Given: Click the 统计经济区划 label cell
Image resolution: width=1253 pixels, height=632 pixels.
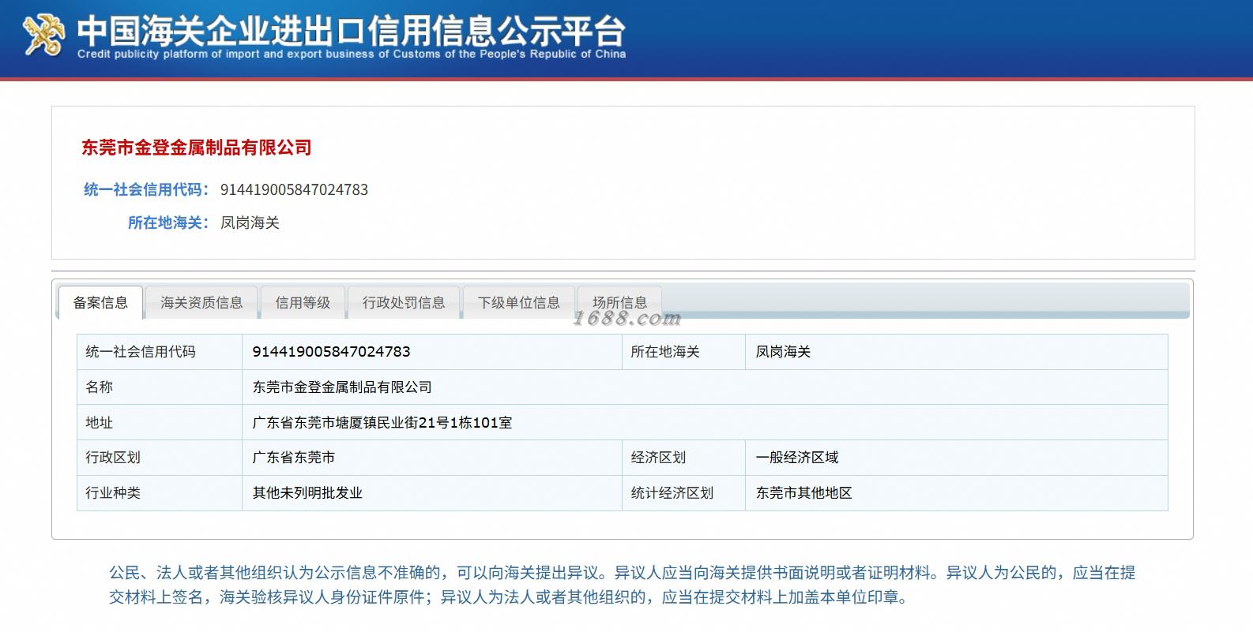Looking at the screenshot, I should pyautogui.click(x=683, y=493).
